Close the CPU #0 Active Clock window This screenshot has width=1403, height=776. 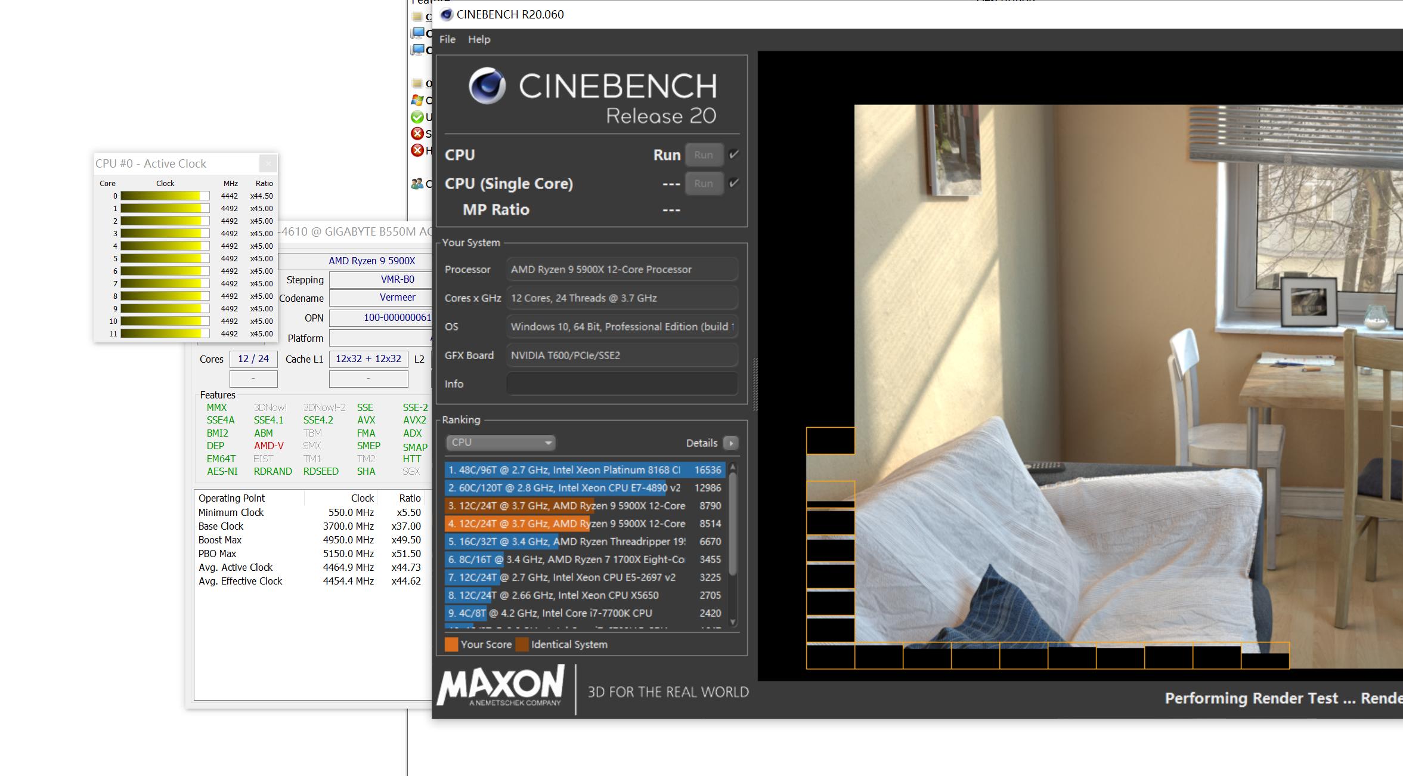point(268,163)
